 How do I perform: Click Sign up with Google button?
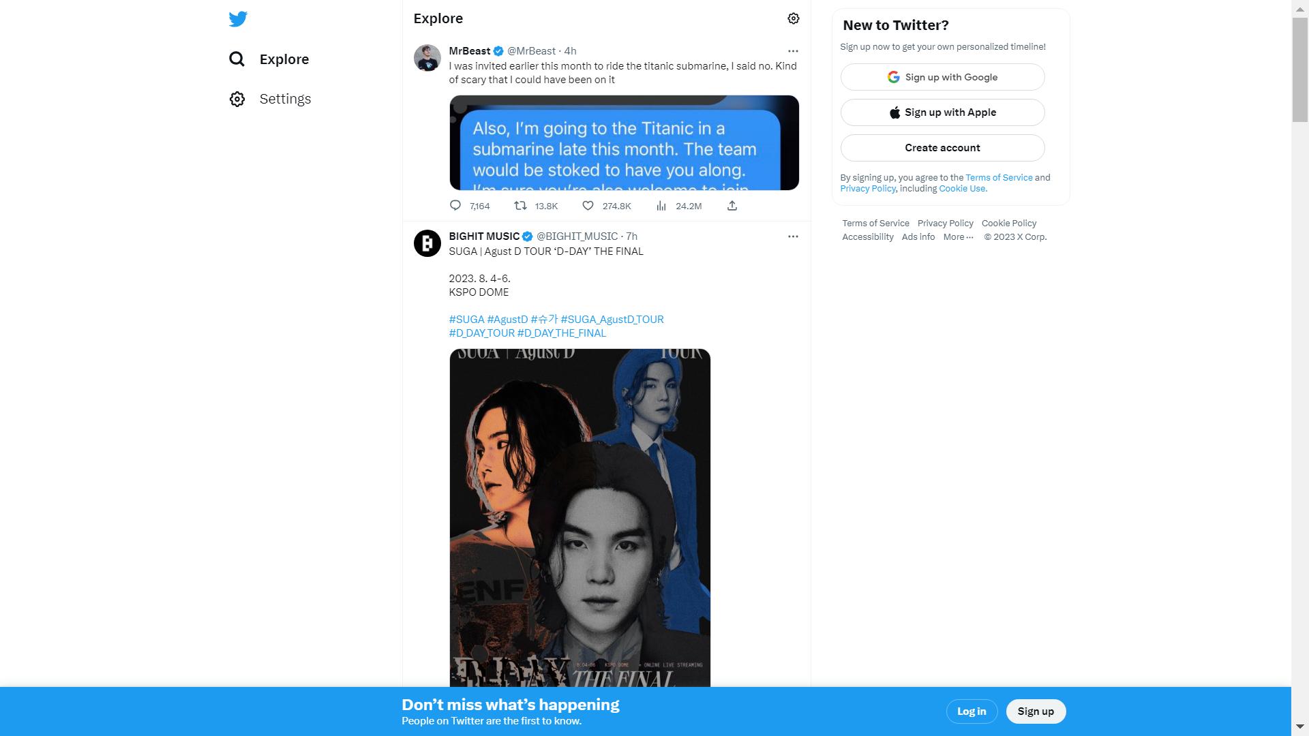coord(942,76)
